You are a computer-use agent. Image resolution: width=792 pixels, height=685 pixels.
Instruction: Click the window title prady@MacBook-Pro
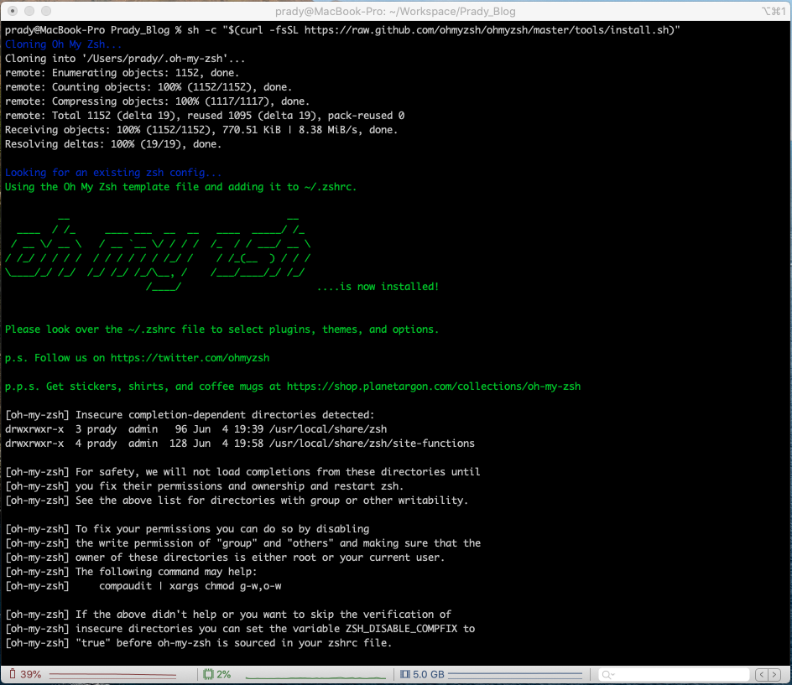395,11
